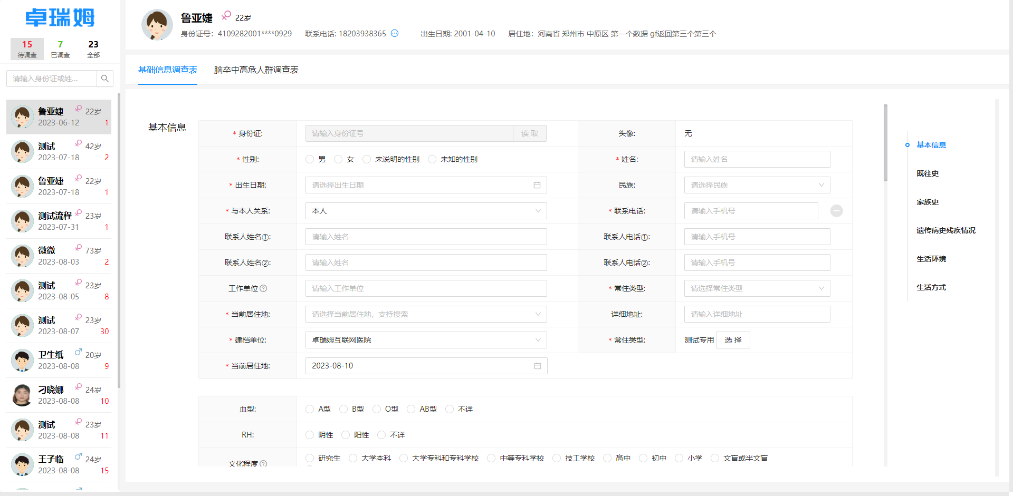Click 鲁亚婕 header avatar image
Image resolution: width=1013 pixels, height=496 pixels.
157,25
